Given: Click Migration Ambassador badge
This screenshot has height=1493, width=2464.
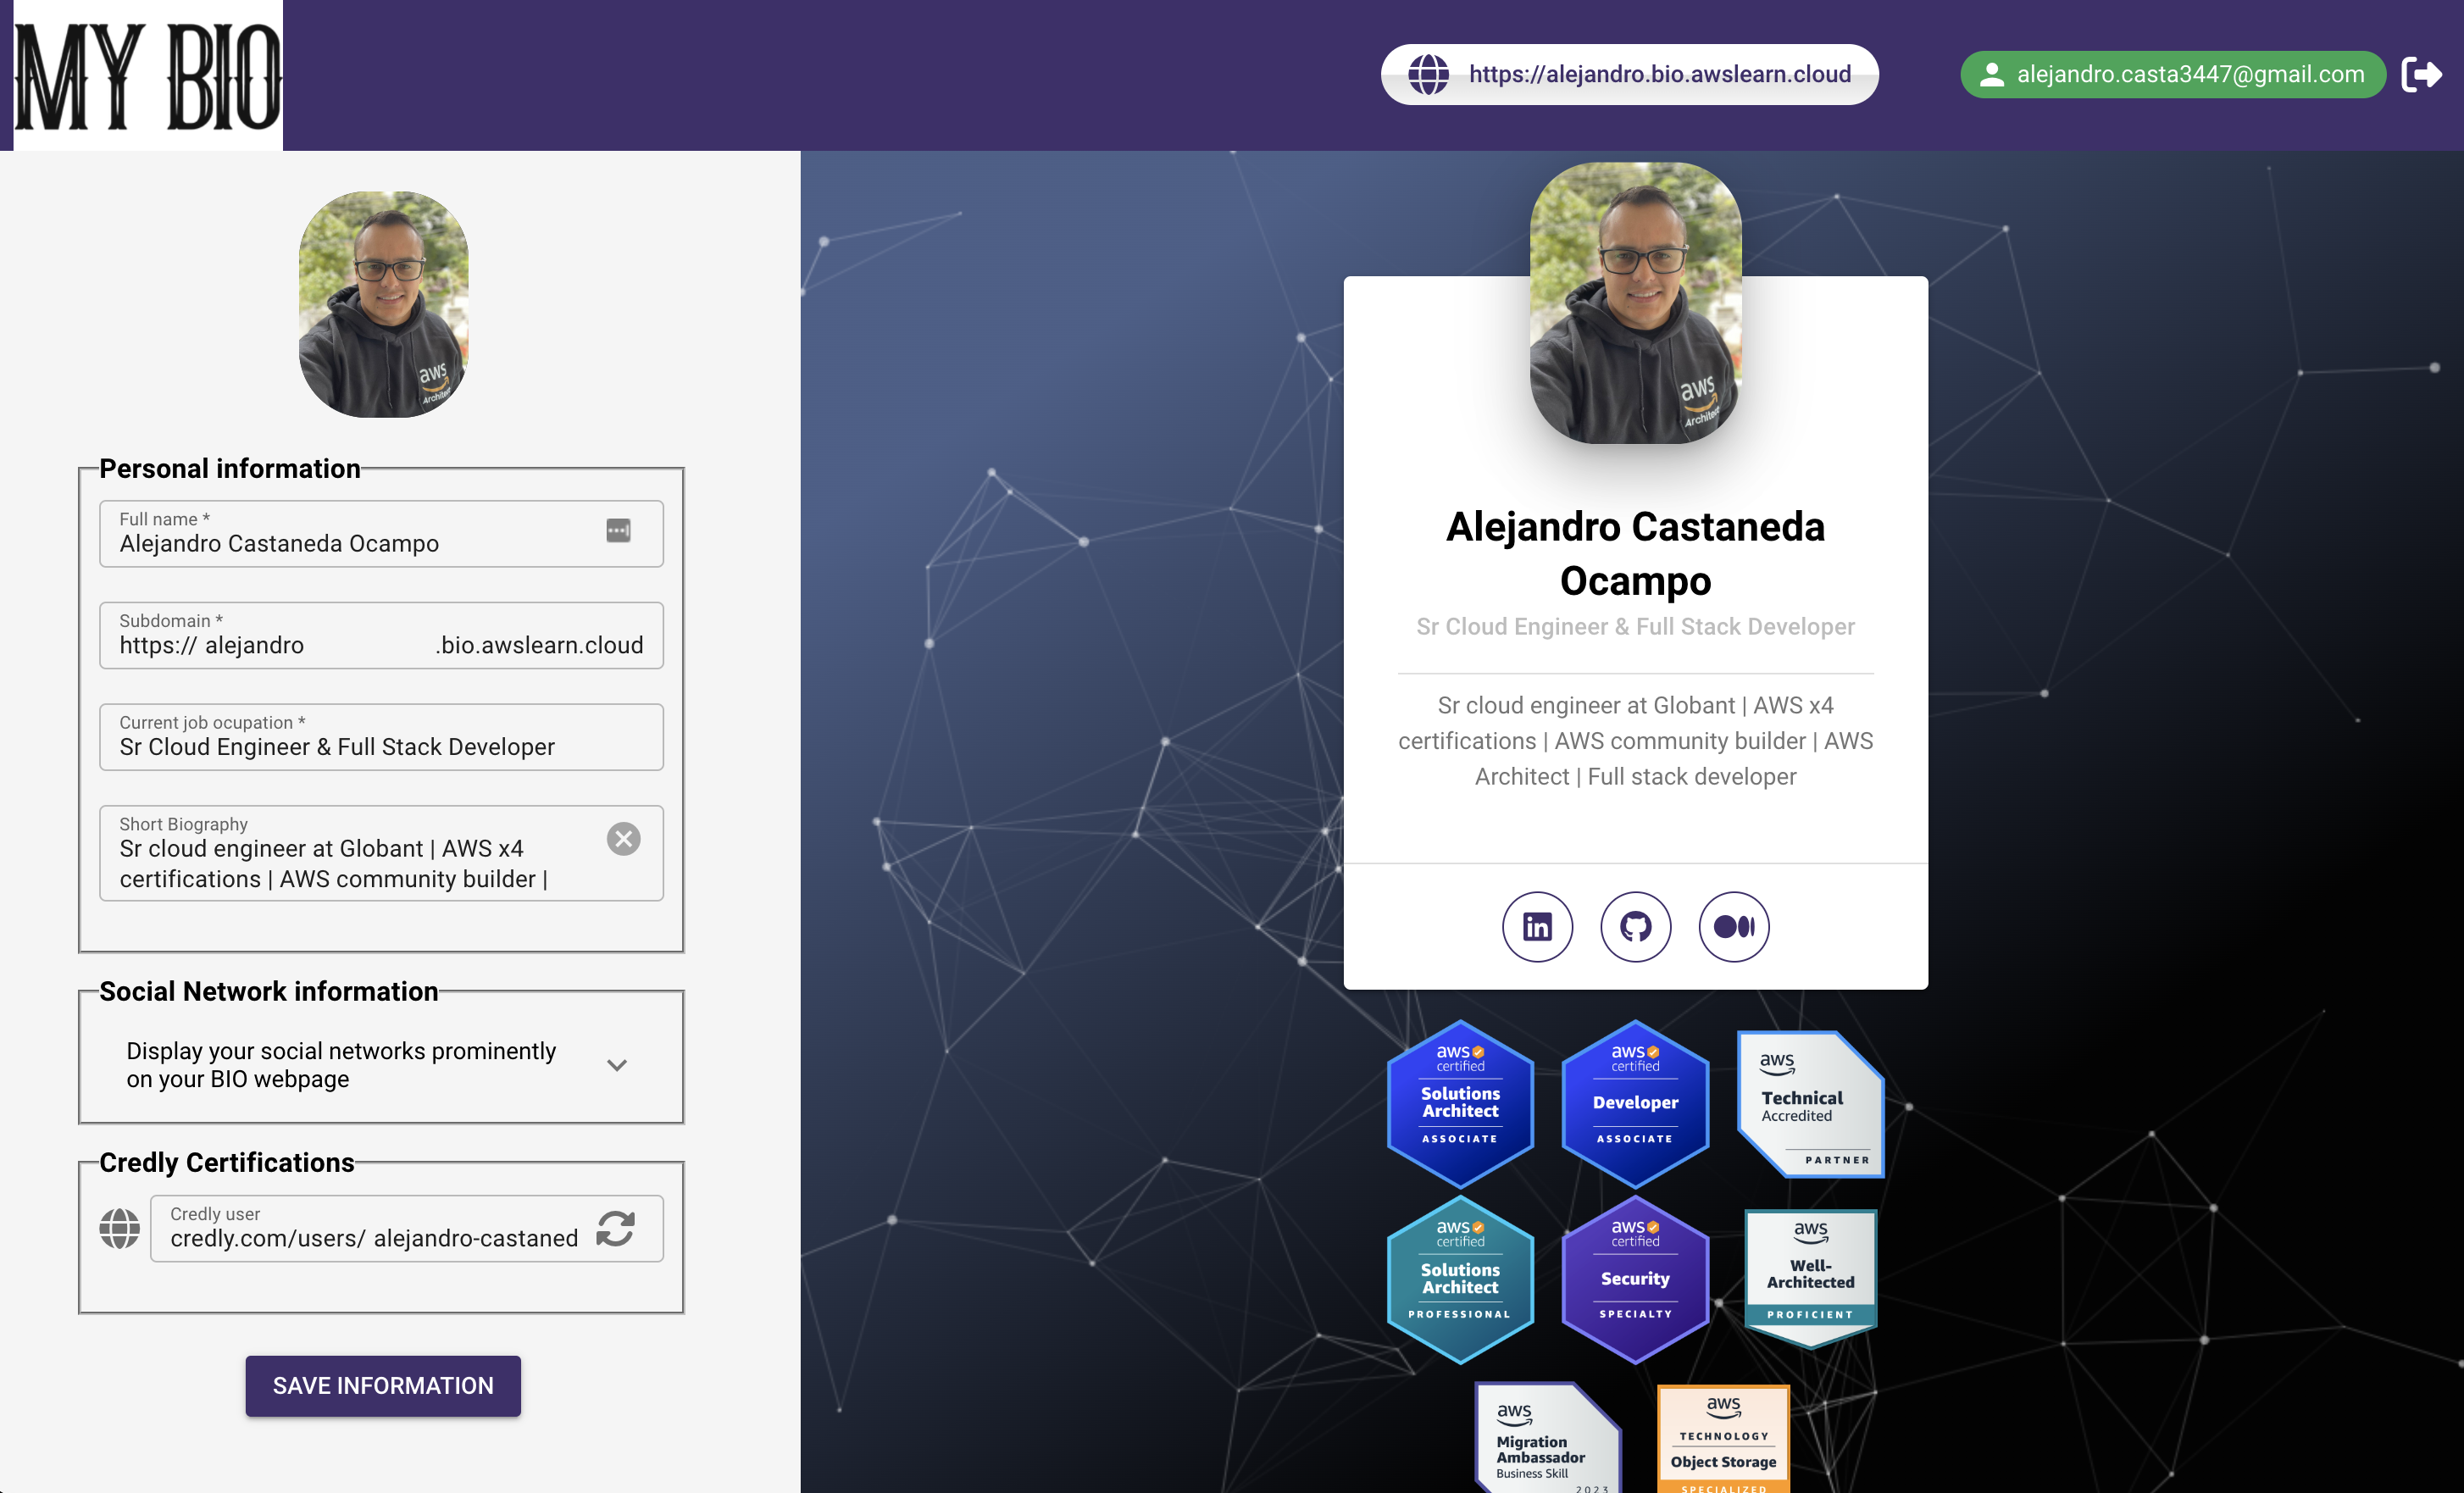Looking at the screenshot, I should tap(1547, 1438).
